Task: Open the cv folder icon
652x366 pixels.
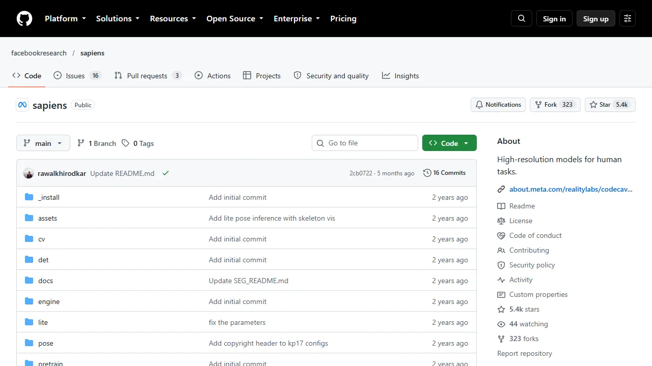Action: click(x=29, y=239)
